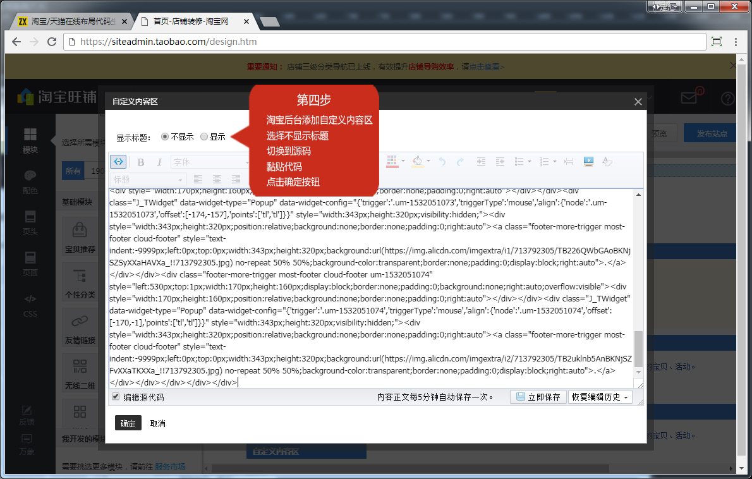Open the browser menu three-dot icon
This screenshot has width=752, height=479.
(x=736, y=42)
